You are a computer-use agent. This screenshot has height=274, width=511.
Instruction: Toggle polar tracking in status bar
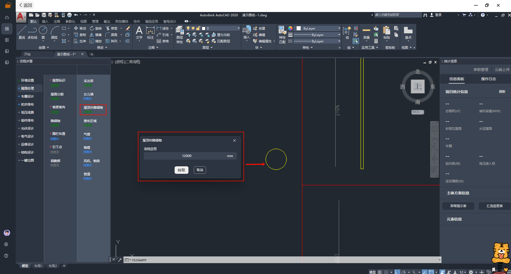point(404,272)
